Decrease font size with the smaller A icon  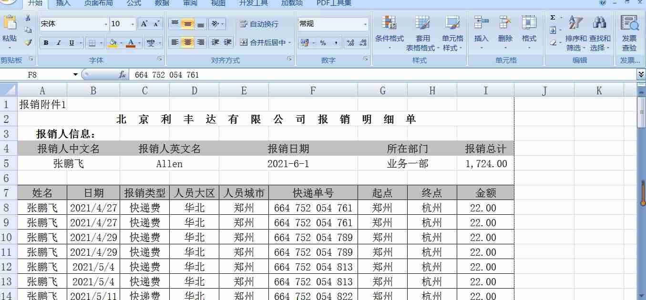(x=156, y=24)
